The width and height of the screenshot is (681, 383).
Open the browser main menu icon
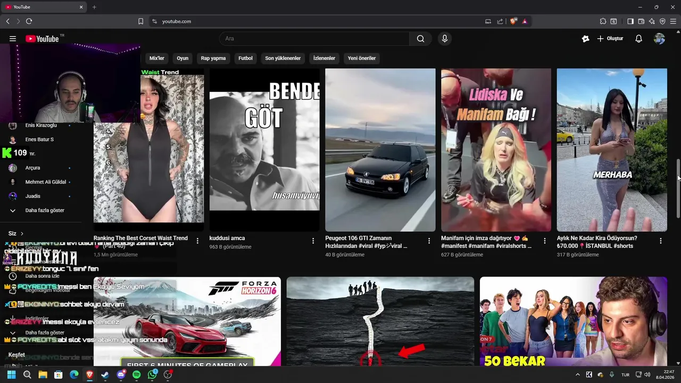click(x=673, y=21)
